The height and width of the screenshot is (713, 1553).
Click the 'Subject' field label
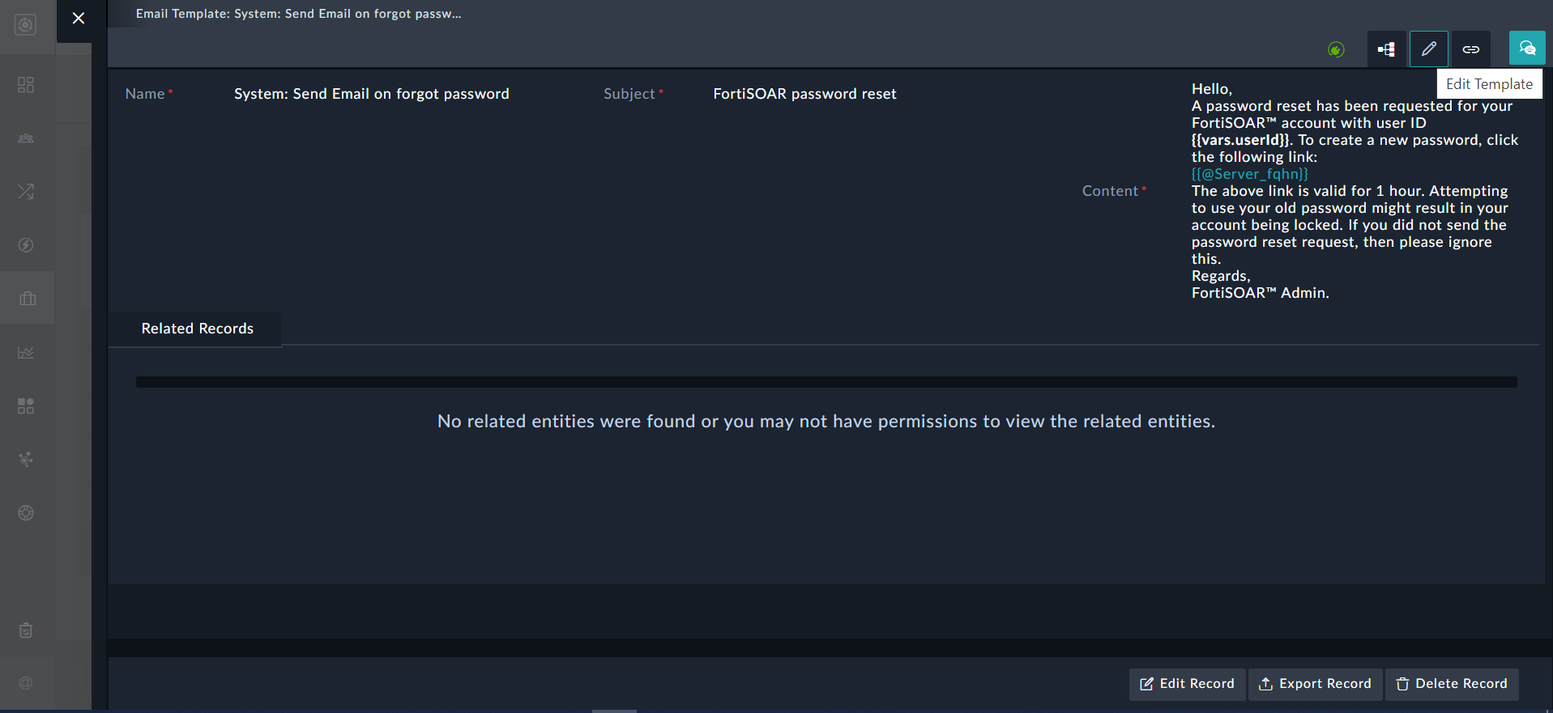[x=629, y=94]
